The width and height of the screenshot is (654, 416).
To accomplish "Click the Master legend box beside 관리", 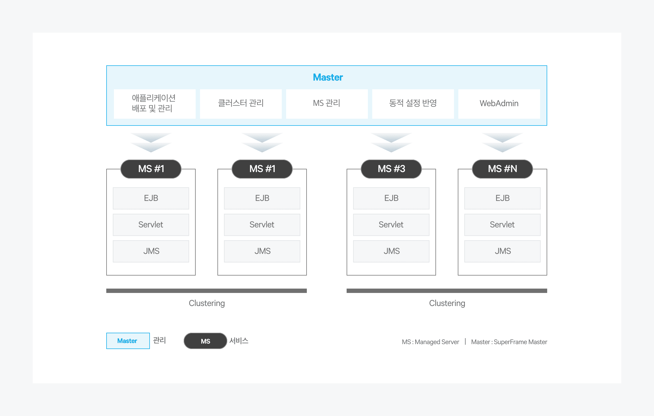I will point(128,341).
